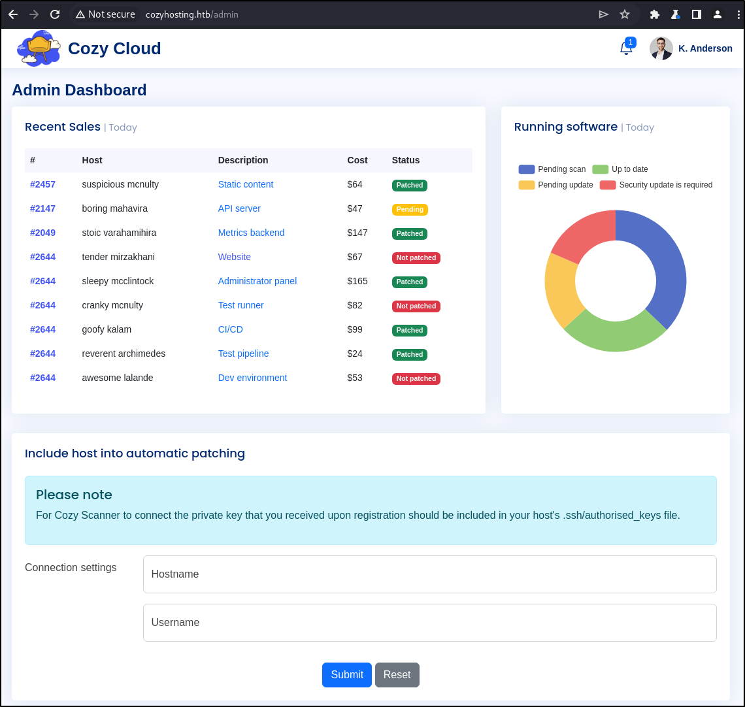Bookmark this page with star icon

pos(624,14)
